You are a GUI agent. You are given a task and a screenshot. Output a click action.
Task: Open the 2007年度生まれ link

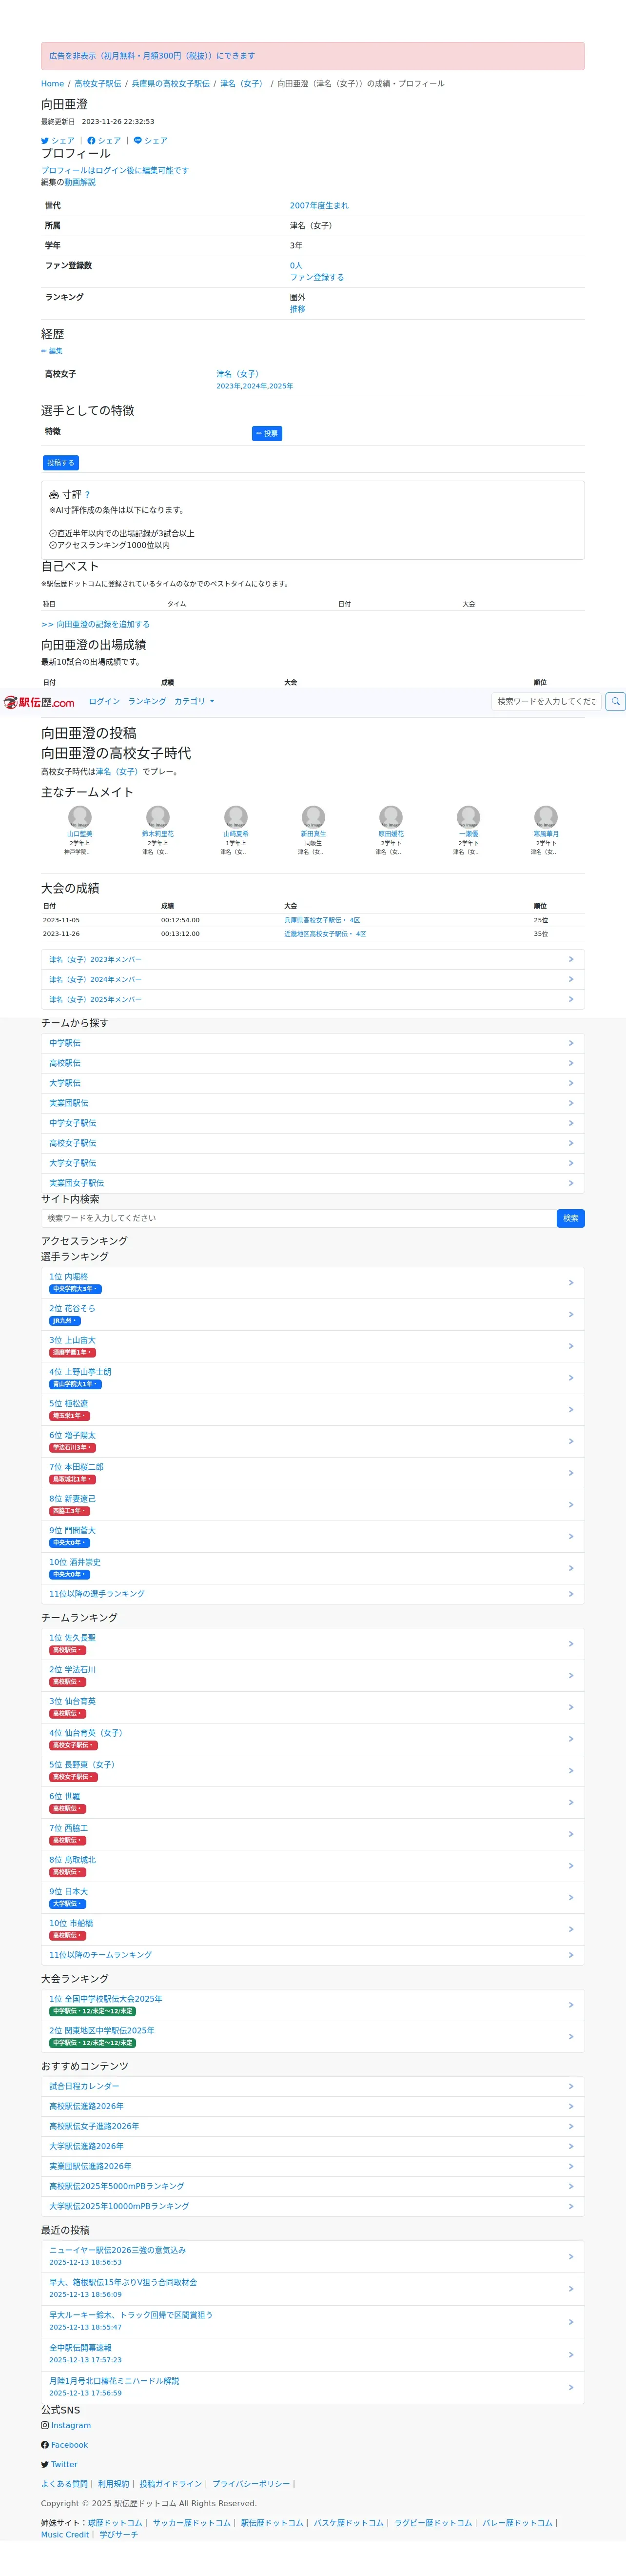(319, 206)
